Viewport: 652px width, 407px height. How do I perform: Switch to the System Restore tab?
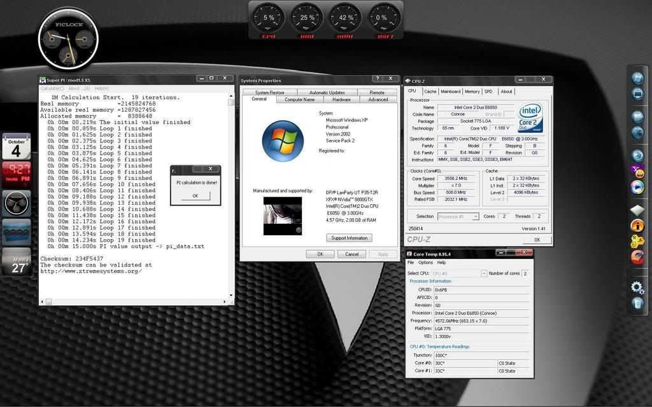point(269,92)
